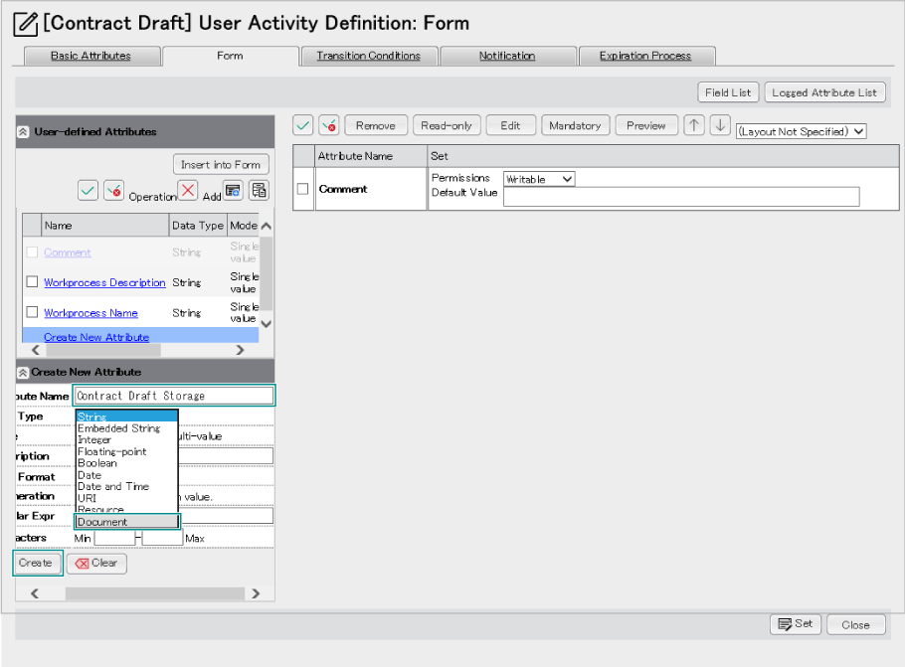905x667 pixels.
Task: Click the Edit button
Action: (x=510, y=125)
